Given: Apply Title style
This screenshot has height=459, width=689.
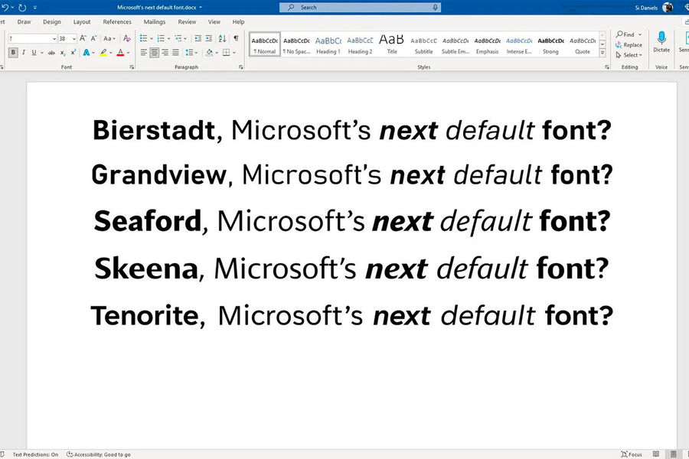Looking at the screenshot, I should point(391,45).
